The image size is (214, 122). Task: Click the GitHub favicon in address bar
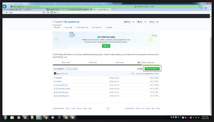coord(12,7)
